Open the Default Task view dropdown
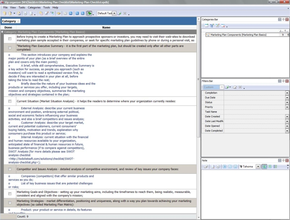Image resolution: width=290 pixels, height=220 pixels. click(114, 13)
